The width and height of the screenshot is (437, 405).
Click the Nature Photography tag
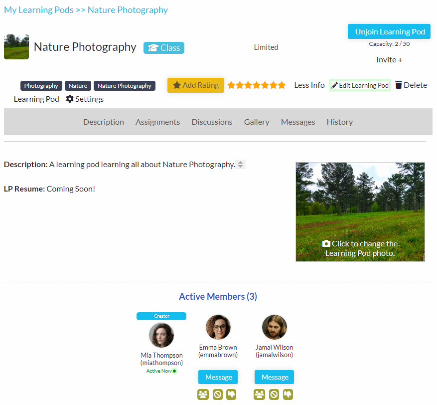[125, 86]
